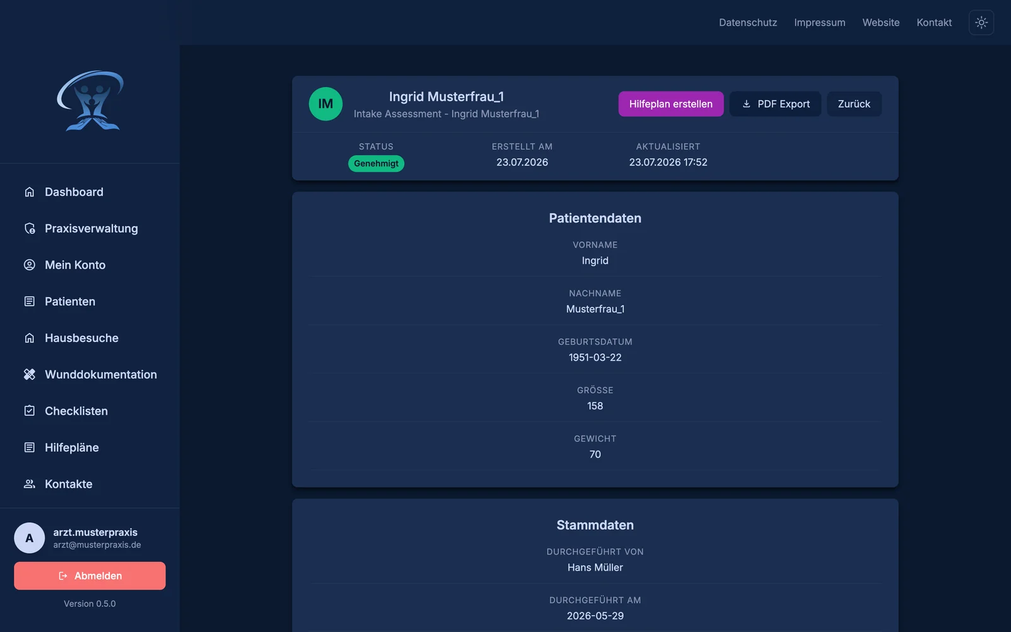Export assessment via PDF Export

click(775, 104)
